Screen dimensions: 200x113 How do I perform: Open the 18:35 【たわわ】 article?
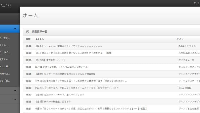50,60
